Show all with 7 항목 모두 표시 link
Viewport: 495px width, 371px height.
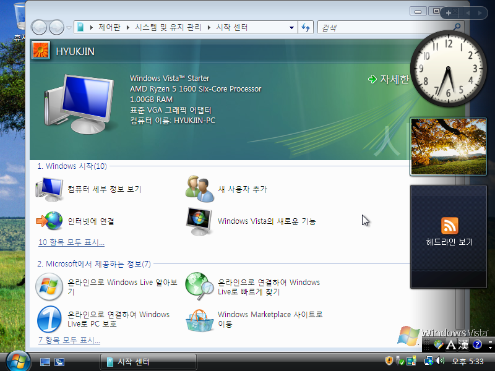pyautogui.click(x=69, y=340)
